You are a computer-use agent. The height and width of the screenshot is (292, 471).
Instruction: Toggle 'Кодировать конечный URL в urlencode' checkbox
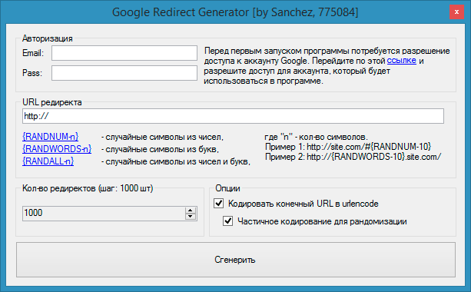tap(219, 204)
